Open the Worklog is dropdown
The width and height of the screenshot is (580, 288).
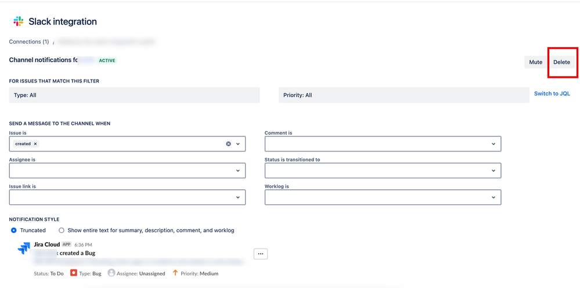383,197
